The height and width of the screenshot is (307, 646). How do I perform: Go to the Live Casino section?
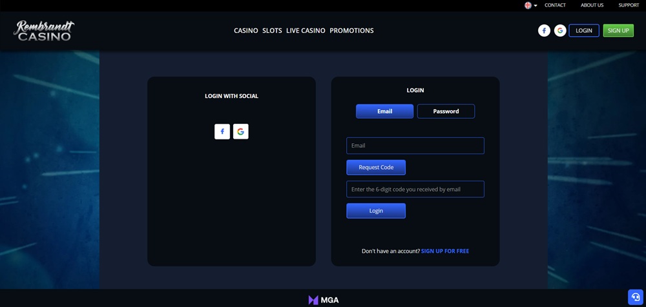(306, 30)
